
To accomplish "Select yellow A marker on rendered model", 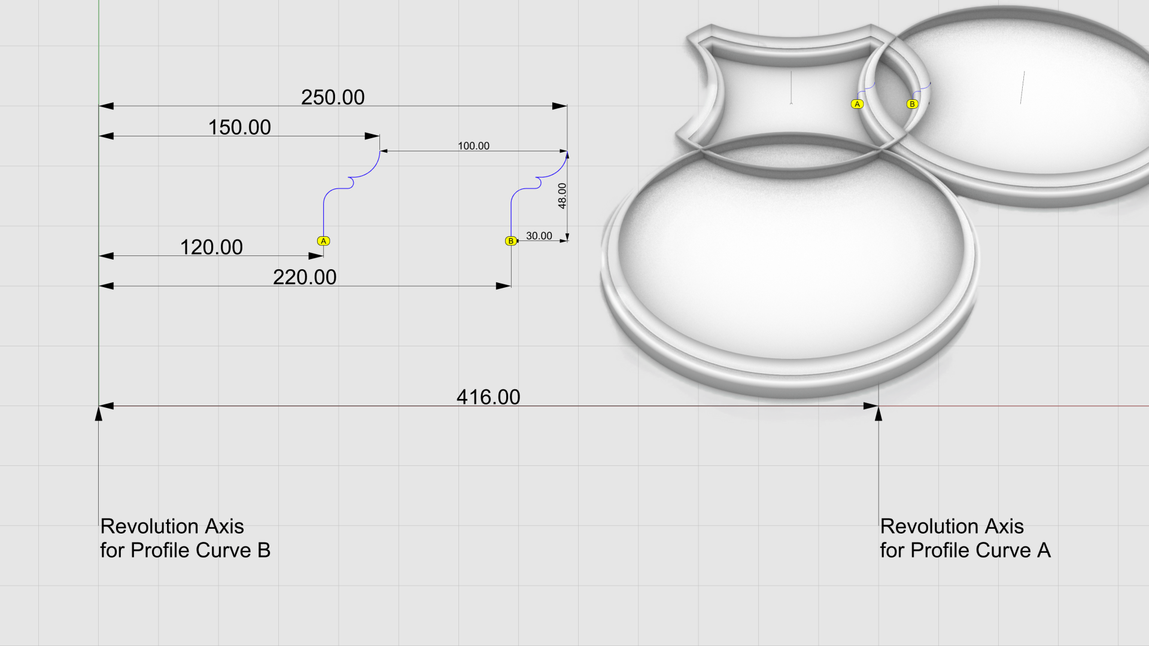I will click(x=857, y=104).
